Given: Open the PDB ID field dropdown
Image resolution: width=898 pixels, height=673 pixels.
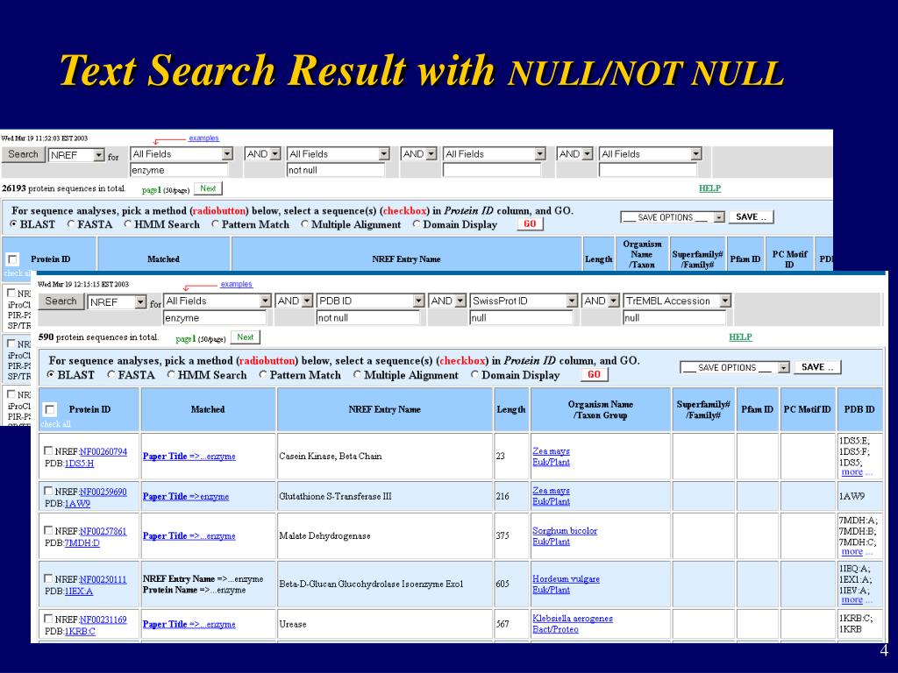Looking at the screenshot, I should click(418, 301).
